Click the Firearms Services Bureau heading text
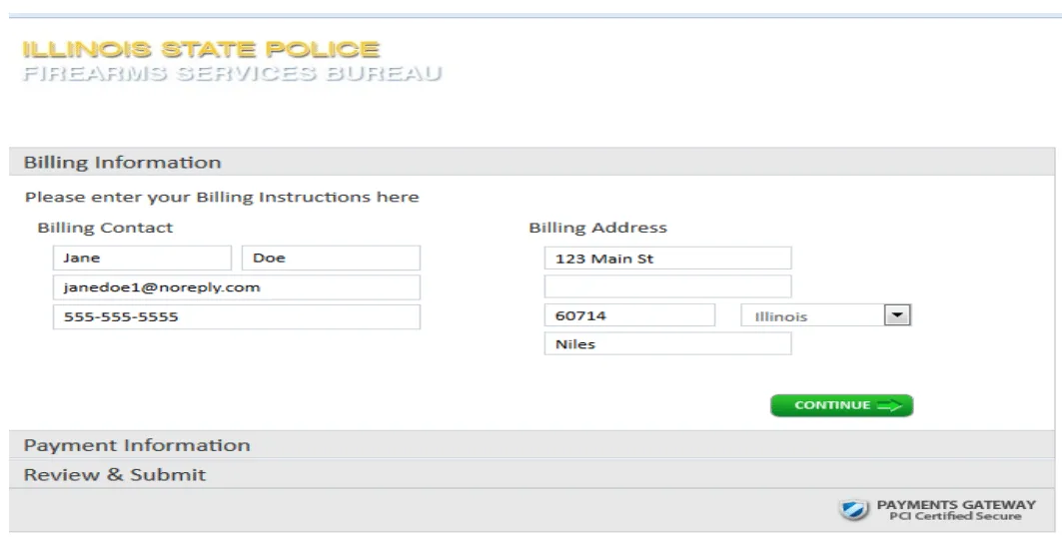The width and height of the screenshot is (1062, 537). click(x=232, y=73)
